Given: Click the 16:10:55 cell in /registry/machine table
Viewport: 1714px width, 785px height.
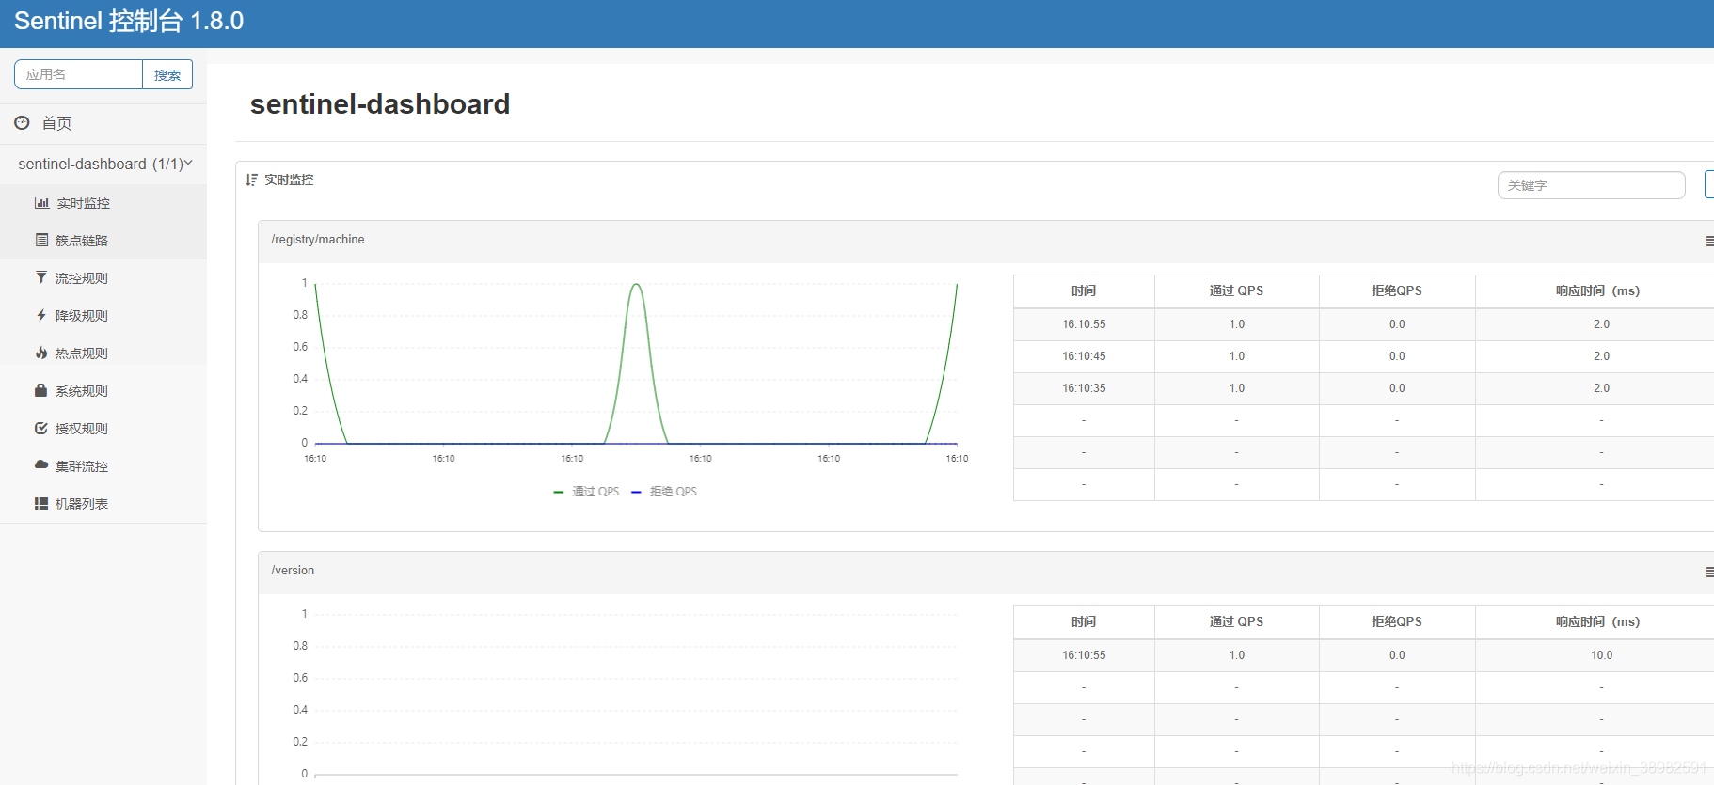Looking at the screenshot, I should point(1084,324).
